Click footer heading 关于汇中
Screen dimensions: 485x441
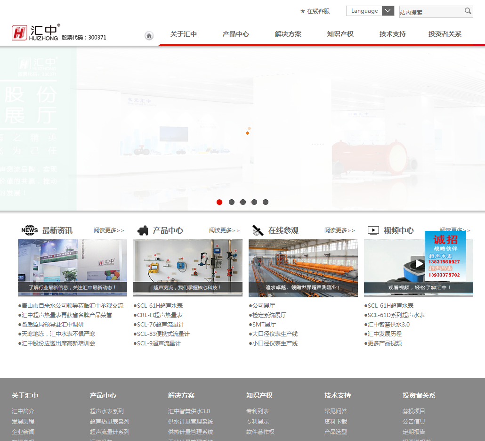click(x=25, y=395)
